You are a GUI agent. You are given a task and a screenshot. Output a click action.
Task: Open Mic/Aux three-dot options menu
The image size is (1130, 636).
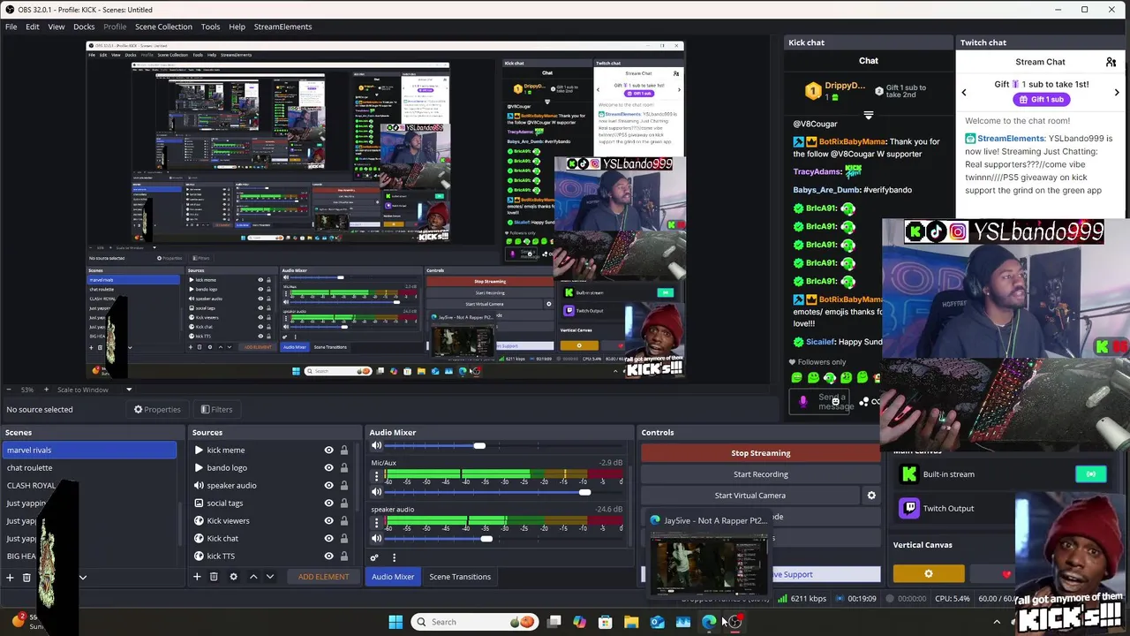point(376,476)
